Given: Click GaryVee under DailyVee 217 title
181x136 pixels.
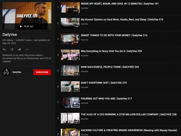Looking at the screenshot, I should (x=85, y=103).
